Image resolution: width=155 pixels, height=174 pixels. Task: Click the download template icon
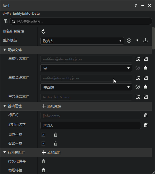[x=145, y=41]
